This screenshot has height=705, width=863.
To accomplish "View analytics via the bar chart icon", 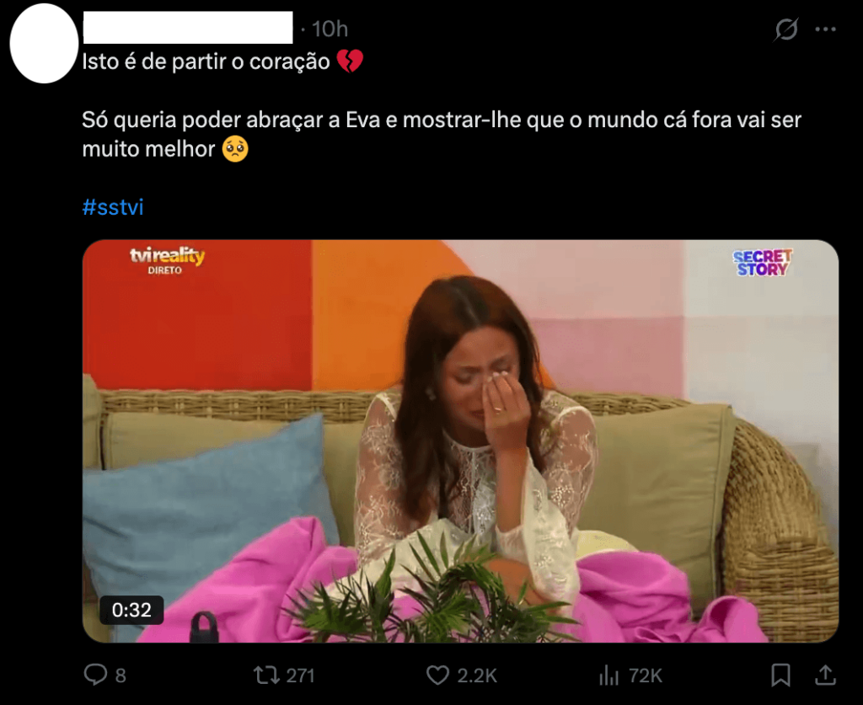I will point(608,675).
